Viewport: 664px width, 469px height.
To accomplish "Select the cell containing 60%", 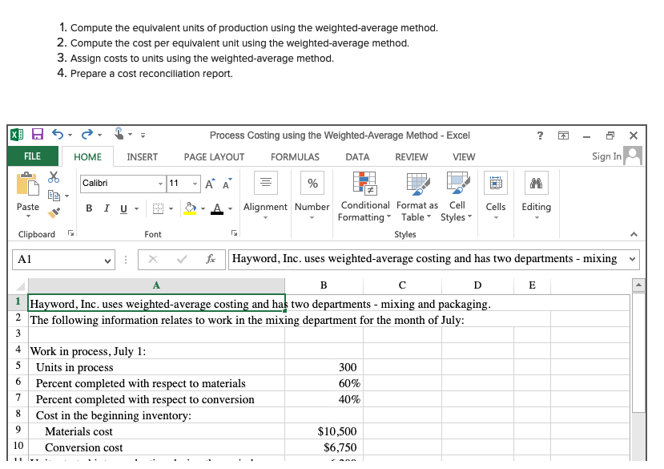I will 324,383.
